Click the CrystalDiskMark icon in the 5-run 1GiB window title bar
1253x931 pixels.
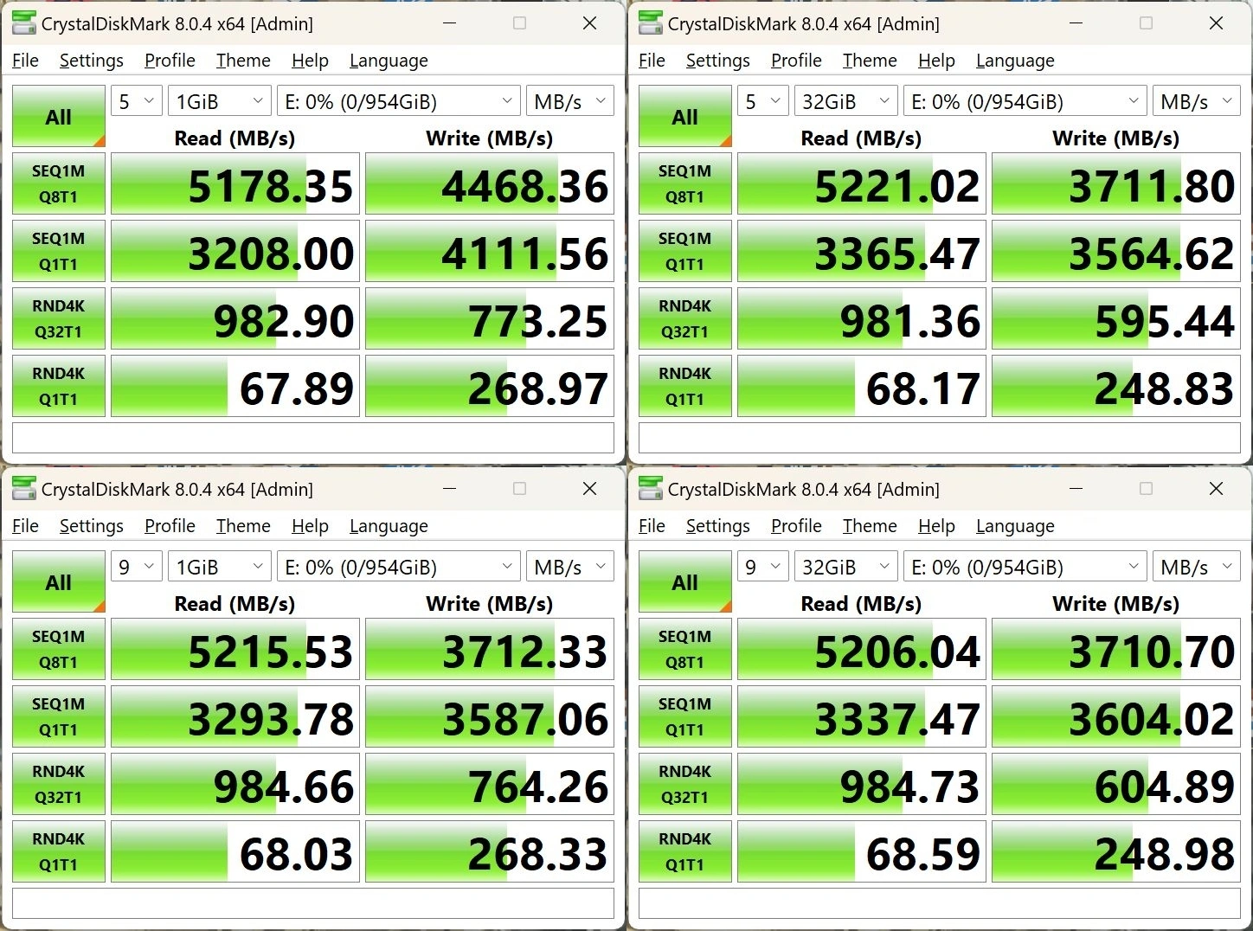[24, 23]
